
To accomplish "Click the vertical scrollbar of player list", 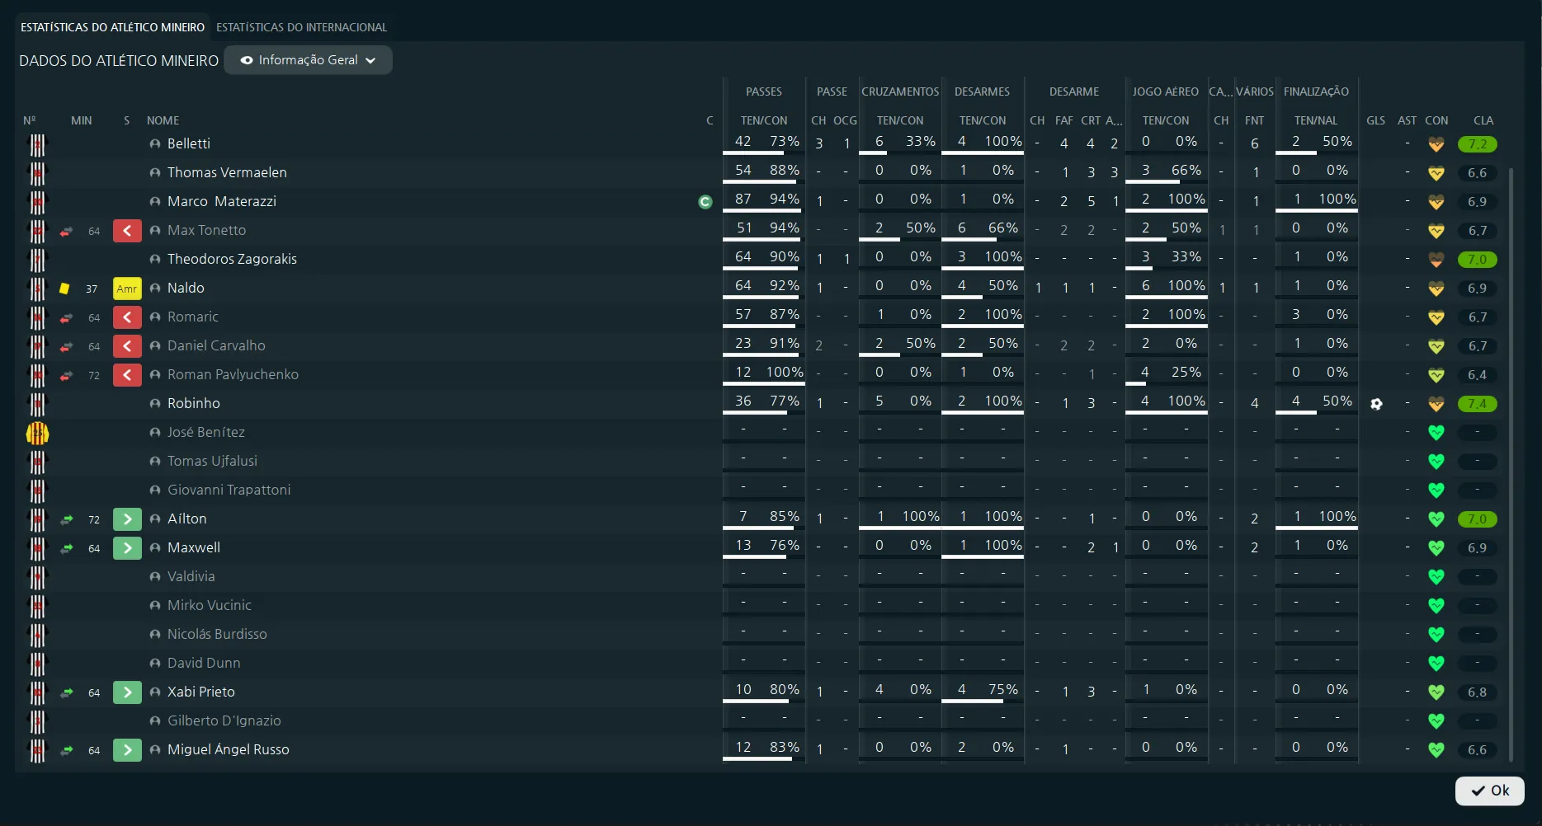I will coord(1511,465).
